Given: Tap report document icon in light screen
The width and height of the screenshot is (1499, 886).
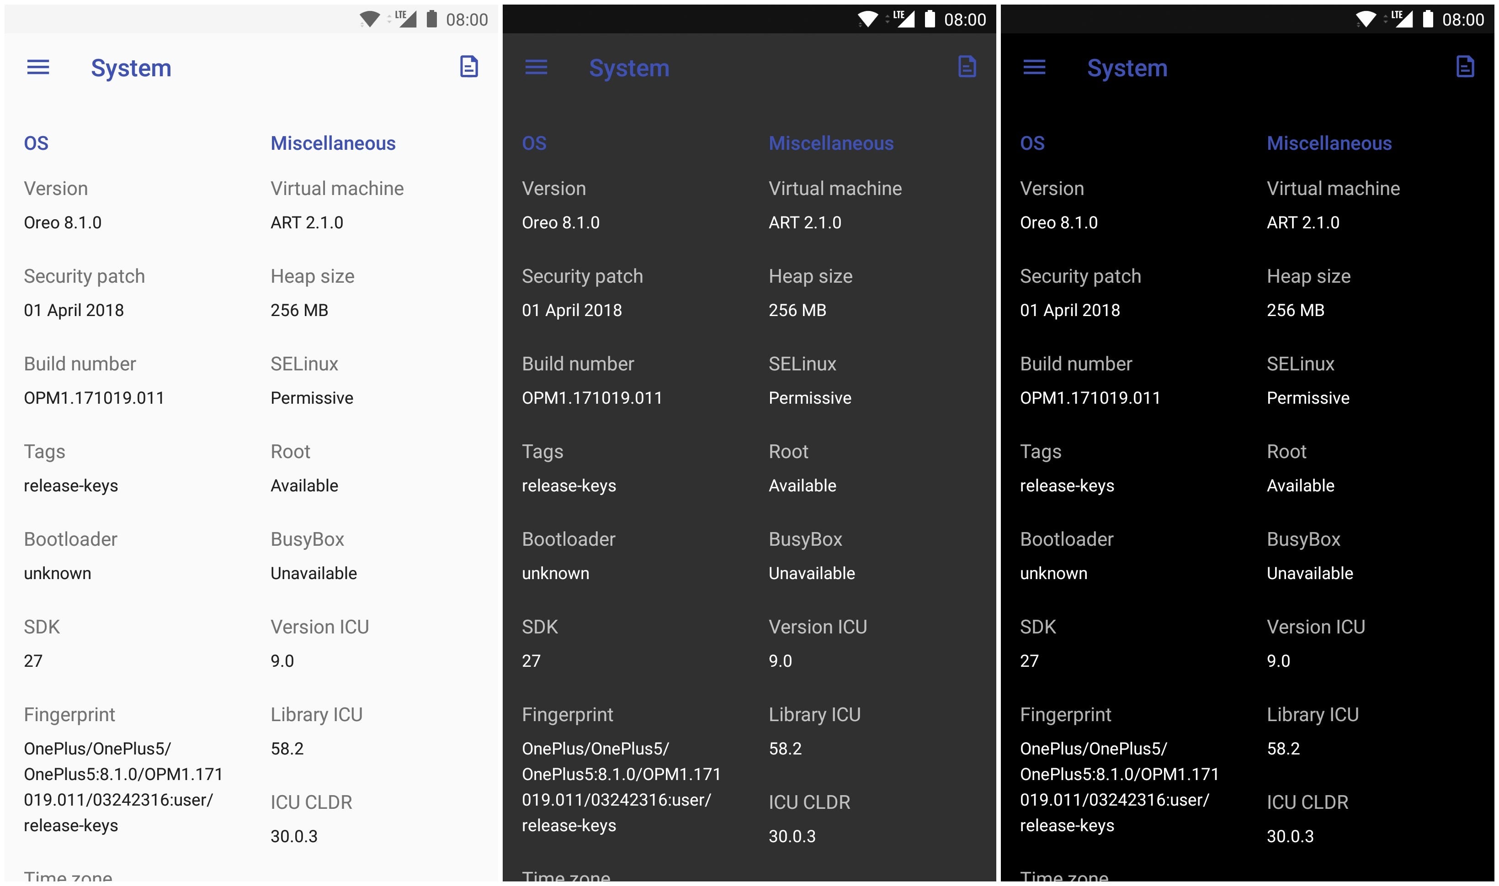Looking at the screenshot, I should [469, 67].
